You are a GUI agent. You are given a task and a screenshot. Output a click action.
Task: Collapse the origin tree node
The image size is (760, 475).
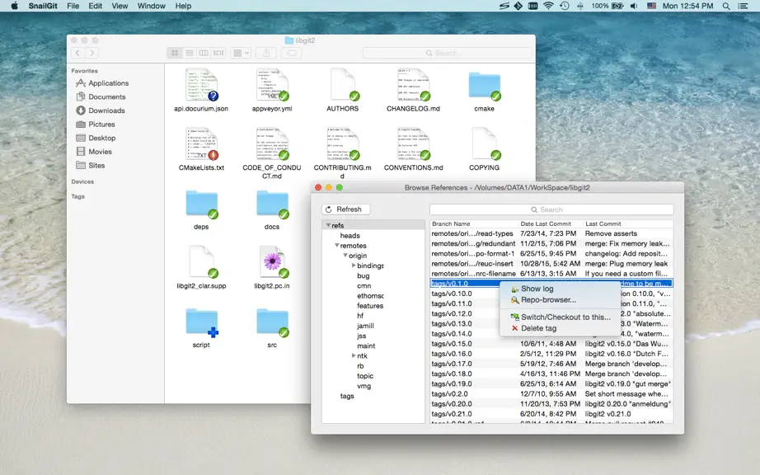[345, 256]
